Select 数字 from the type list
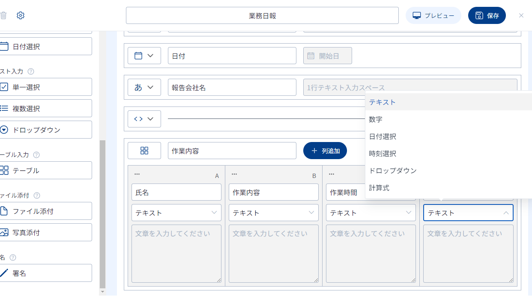The image size is (532, 299). (376, 120)
